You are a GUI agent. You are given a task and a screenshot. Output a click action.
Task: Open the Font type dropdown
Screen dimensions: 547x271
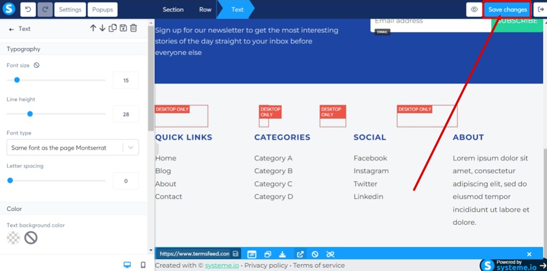[73, 147]
